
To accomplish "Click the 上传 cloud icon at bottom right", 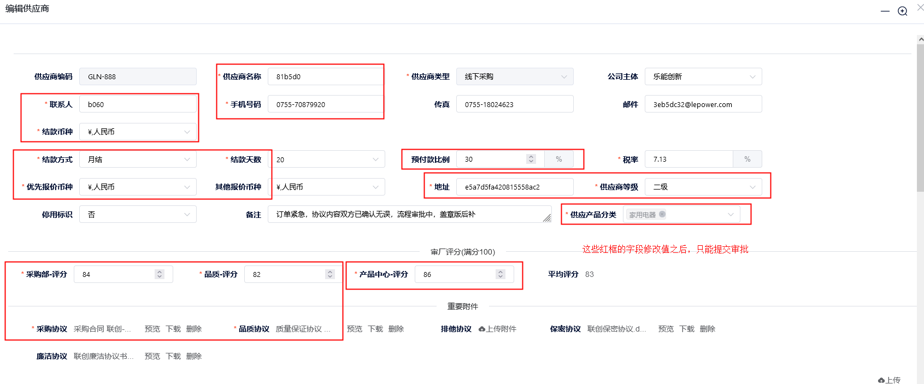I will click(x=881, y=380).
